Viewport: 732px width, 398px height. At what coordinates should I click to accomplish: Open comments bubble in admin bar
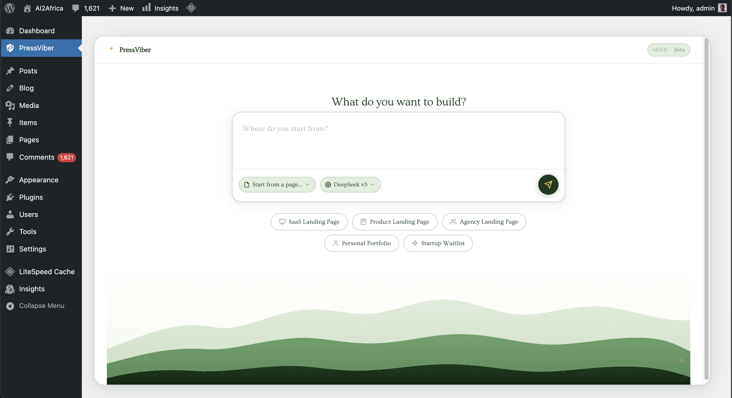pos(76,8)
